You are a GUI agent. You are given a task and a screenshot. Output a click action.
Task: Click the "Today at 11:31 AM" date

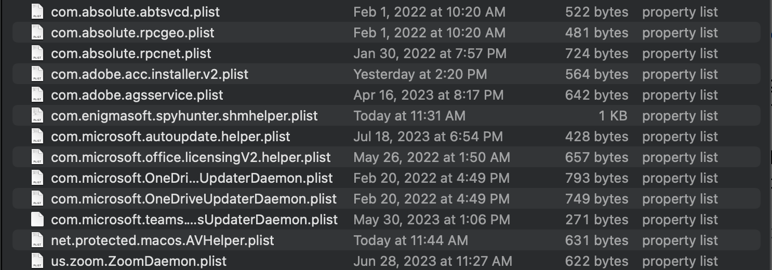[x=409, y=116]
